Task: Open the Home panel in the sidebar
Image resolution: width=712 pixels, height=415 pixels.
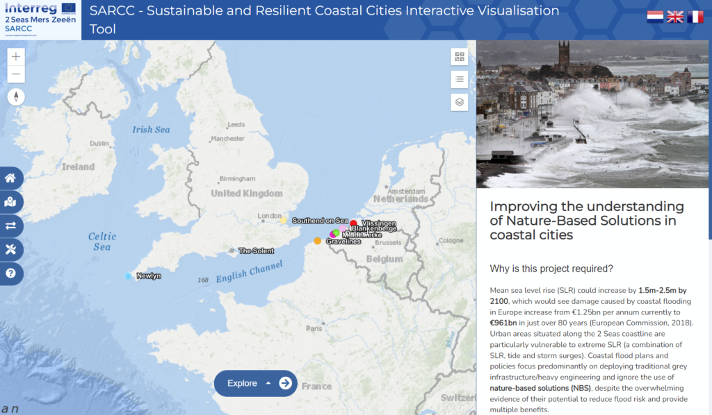Action: click(11, 178)
